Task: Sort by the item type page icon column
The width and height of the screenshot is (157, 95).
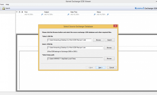Action: point(20,12)
